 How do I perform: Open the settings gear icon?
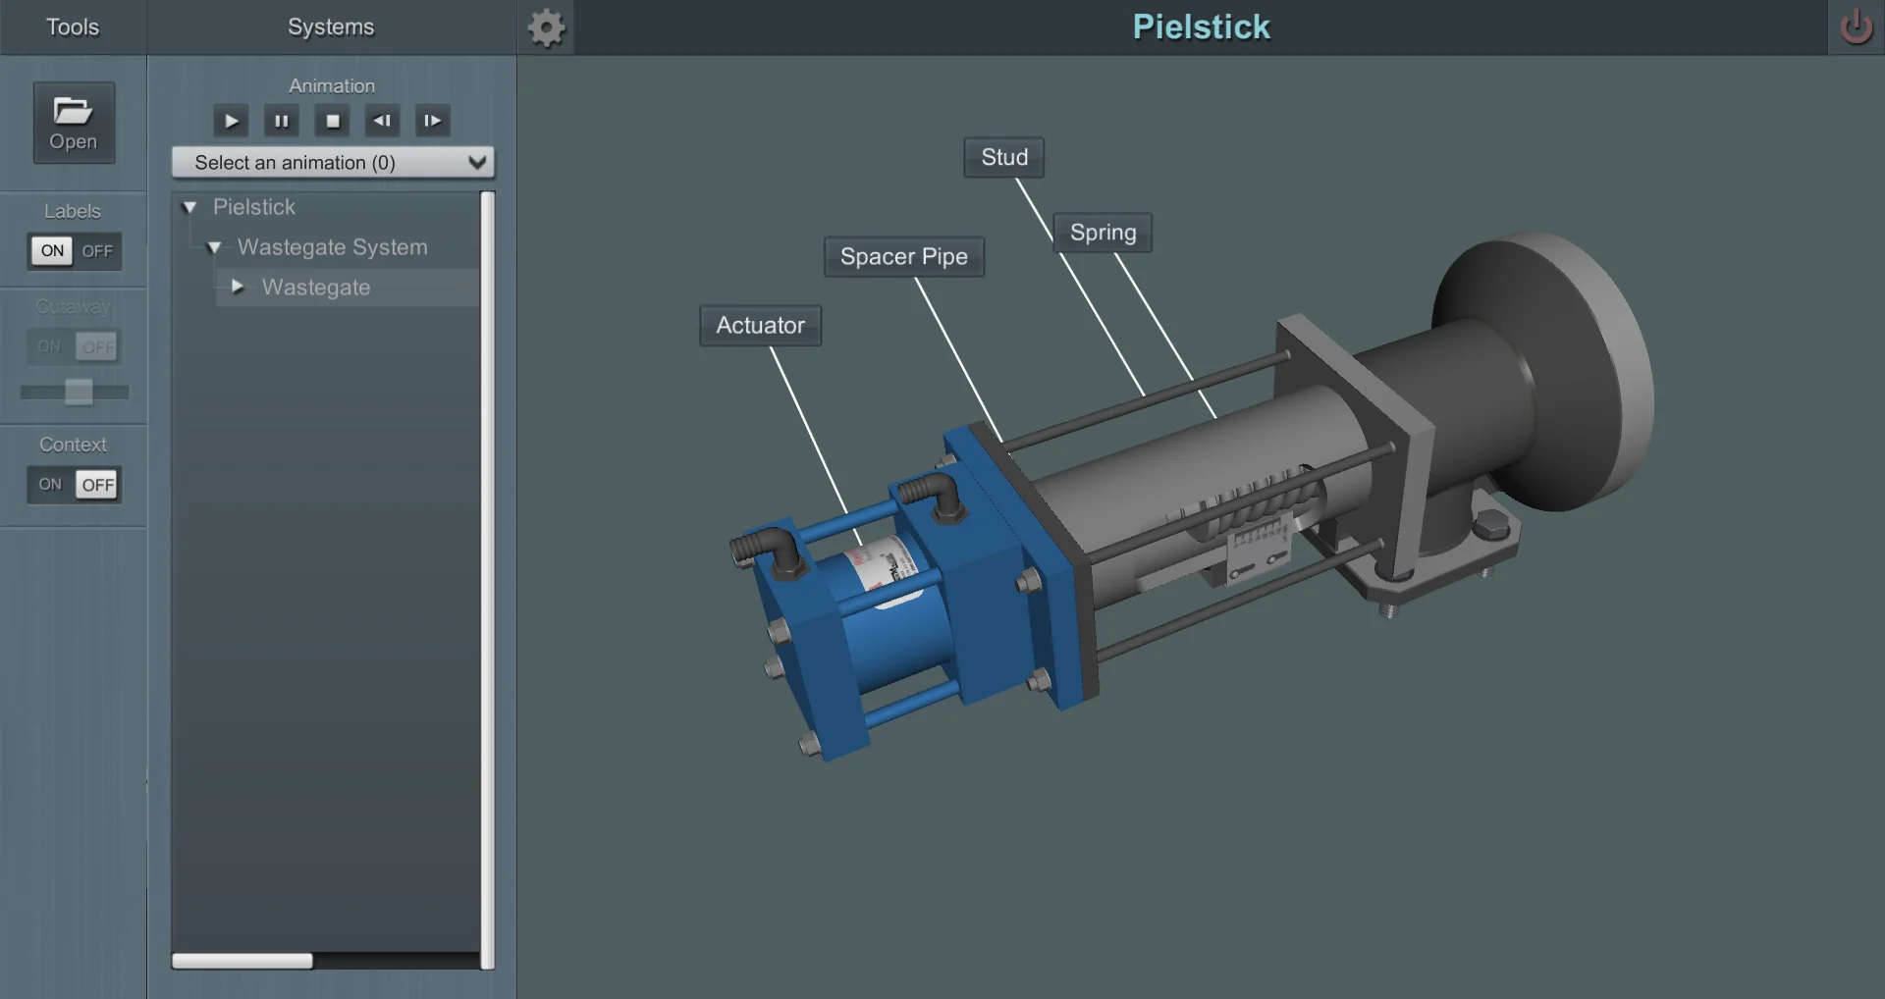[x=546, y=27]
